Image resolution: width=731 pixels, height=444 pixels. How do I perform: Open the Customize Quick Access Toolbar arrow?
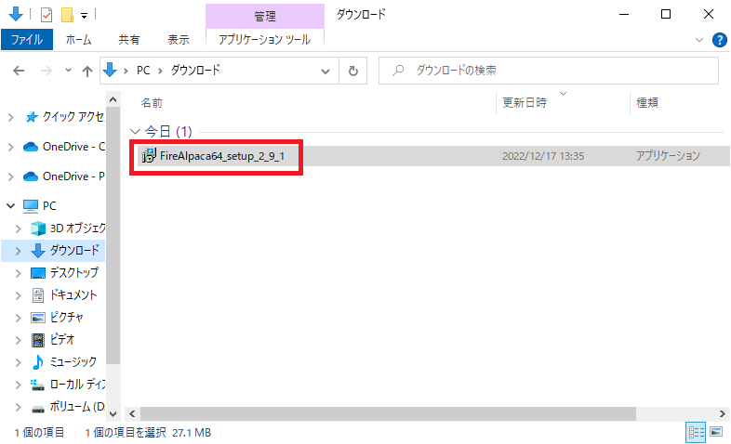pos(85,16)
